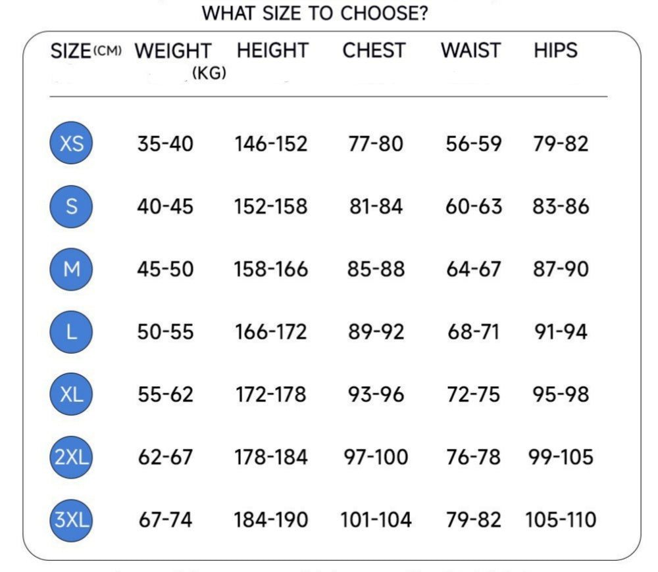
Task: Select the XL size circle
Action: (x=71, y=394)
